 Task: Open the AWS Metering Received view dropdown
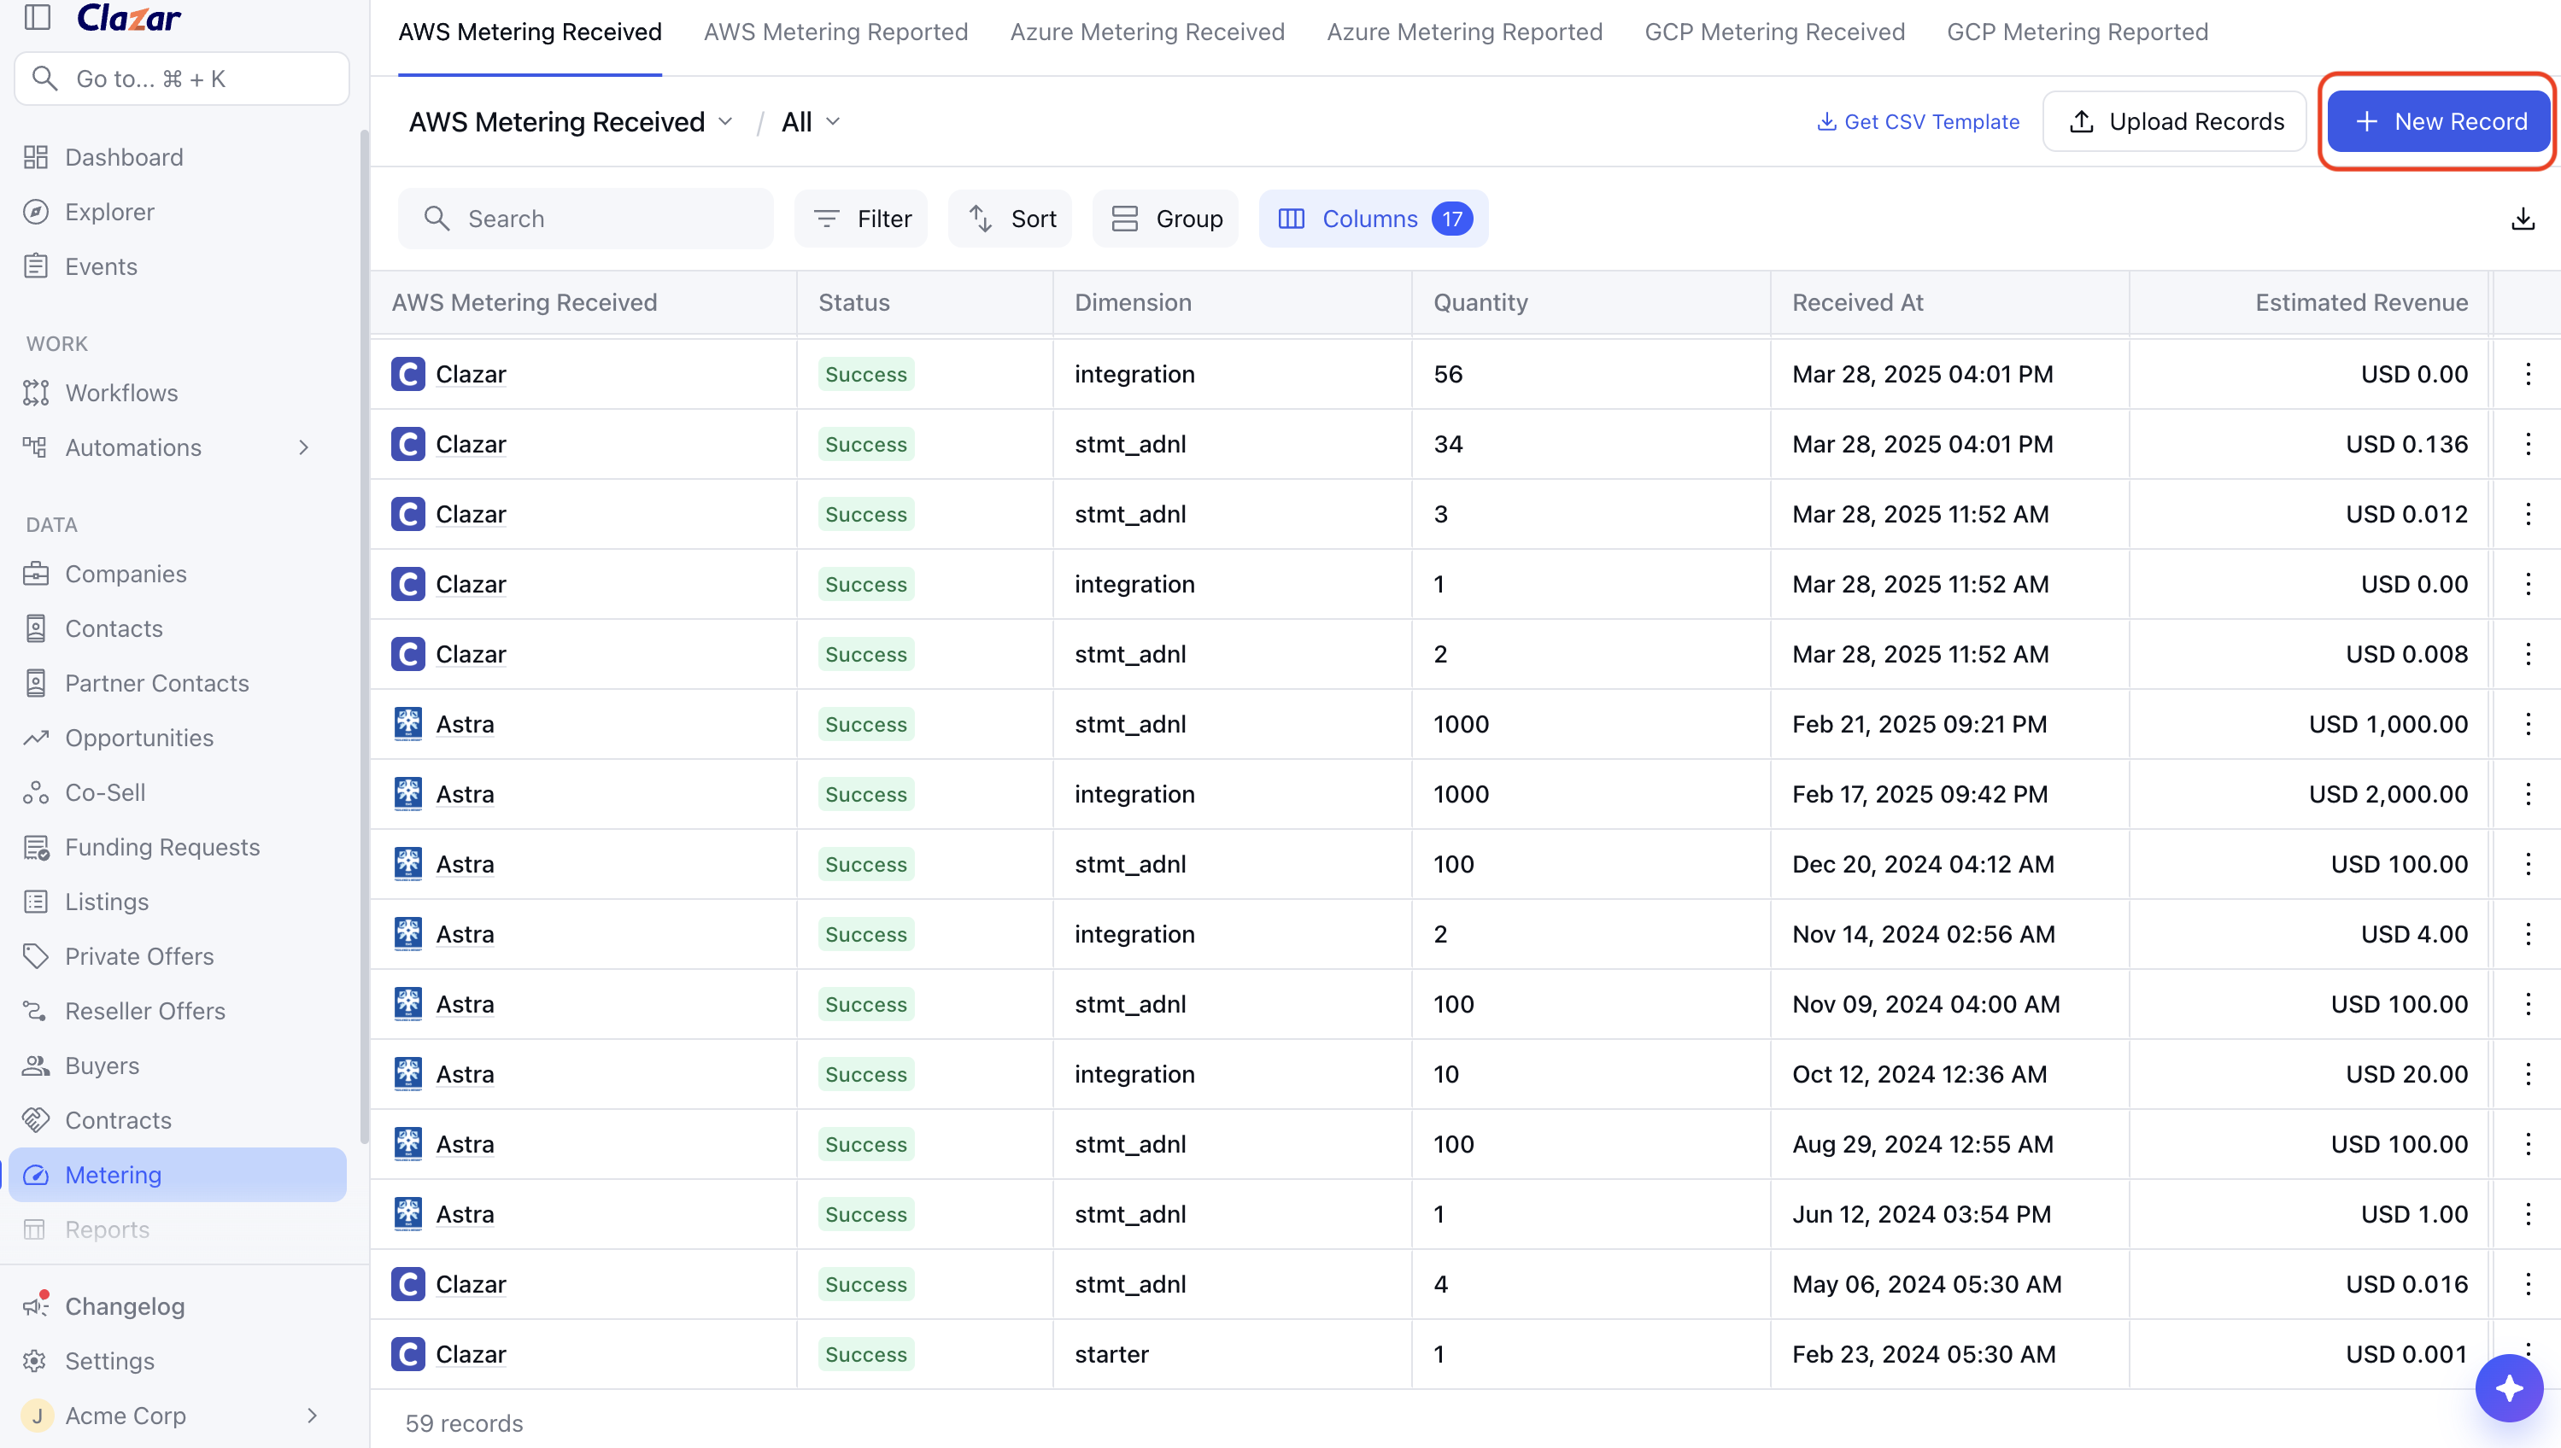[x=572, y=121]
